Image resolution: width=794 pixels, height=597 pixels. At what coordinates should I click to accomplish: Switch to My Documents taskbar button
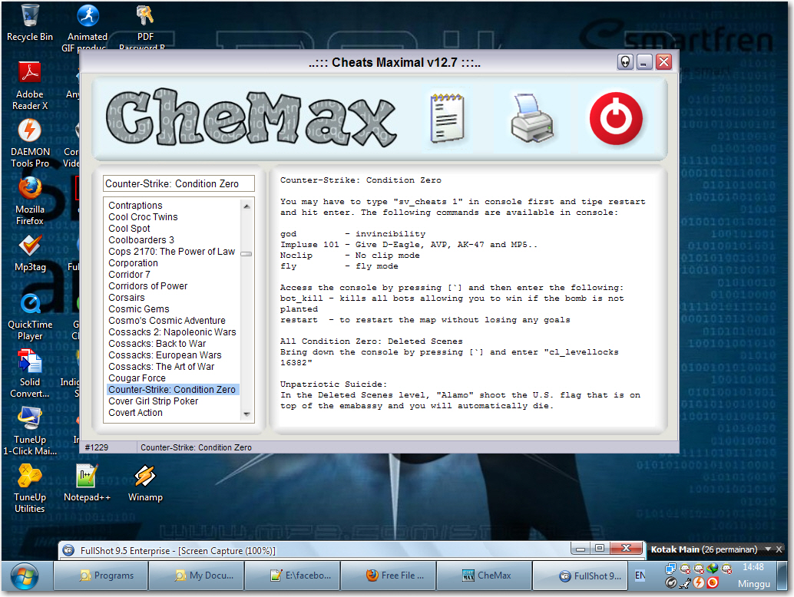coord(197,576)
